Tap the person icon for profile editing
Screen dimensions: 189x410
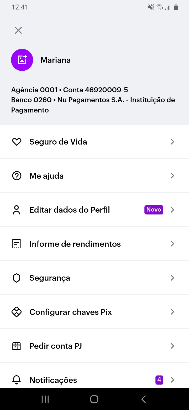17,210
